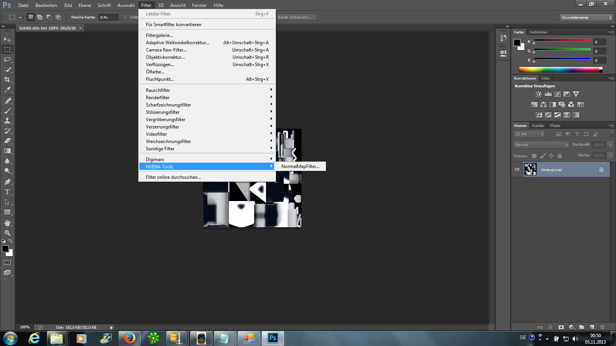This screenshot has height=346, width=616.
Task: Enable subtract from selection mode
Action: (49, 17)
